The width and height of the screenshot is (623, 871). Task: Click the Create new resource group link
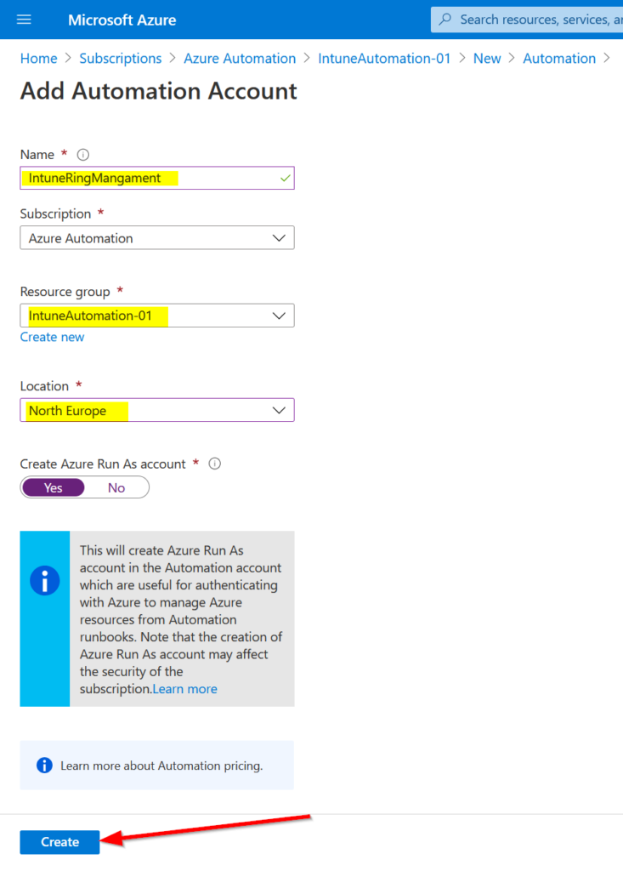coord(52,337)
